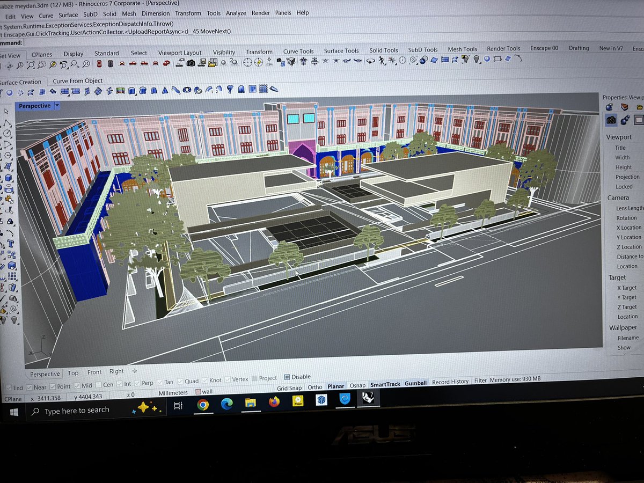The height and width of the screenshot is (483, 644).
Task: Add a viewport tab with the plus icon
Action: click(134, 370)
